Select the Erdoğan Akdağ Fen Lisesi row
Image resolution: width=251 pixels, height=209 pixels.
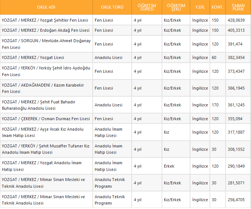coord(45,30)
